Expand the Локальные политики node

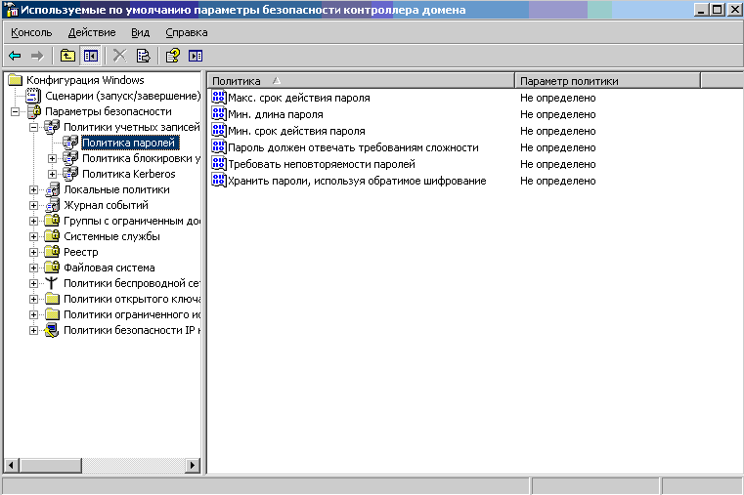[33, 190]
